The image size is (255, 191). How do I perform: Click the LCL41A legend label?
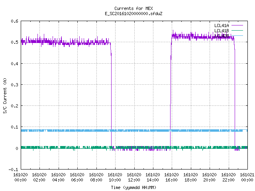tap(222, 25)
